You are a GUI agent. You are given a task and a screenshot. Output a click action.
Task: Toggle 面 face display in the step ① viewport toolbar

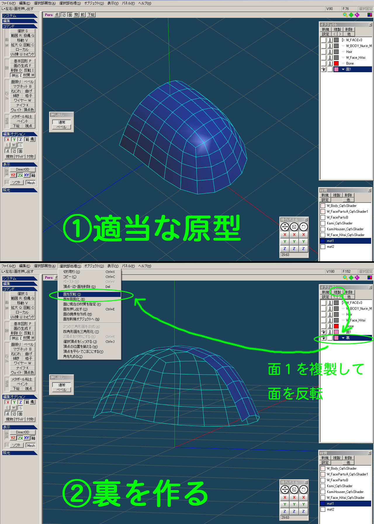[70, 15]
